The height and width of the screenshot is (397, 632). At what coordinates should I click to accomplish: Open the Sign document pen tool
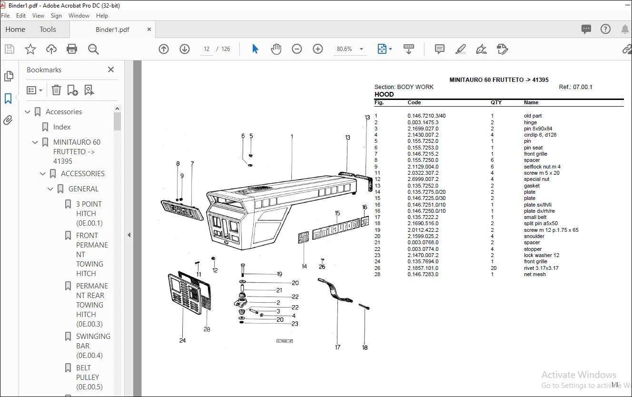coord(482,49)
